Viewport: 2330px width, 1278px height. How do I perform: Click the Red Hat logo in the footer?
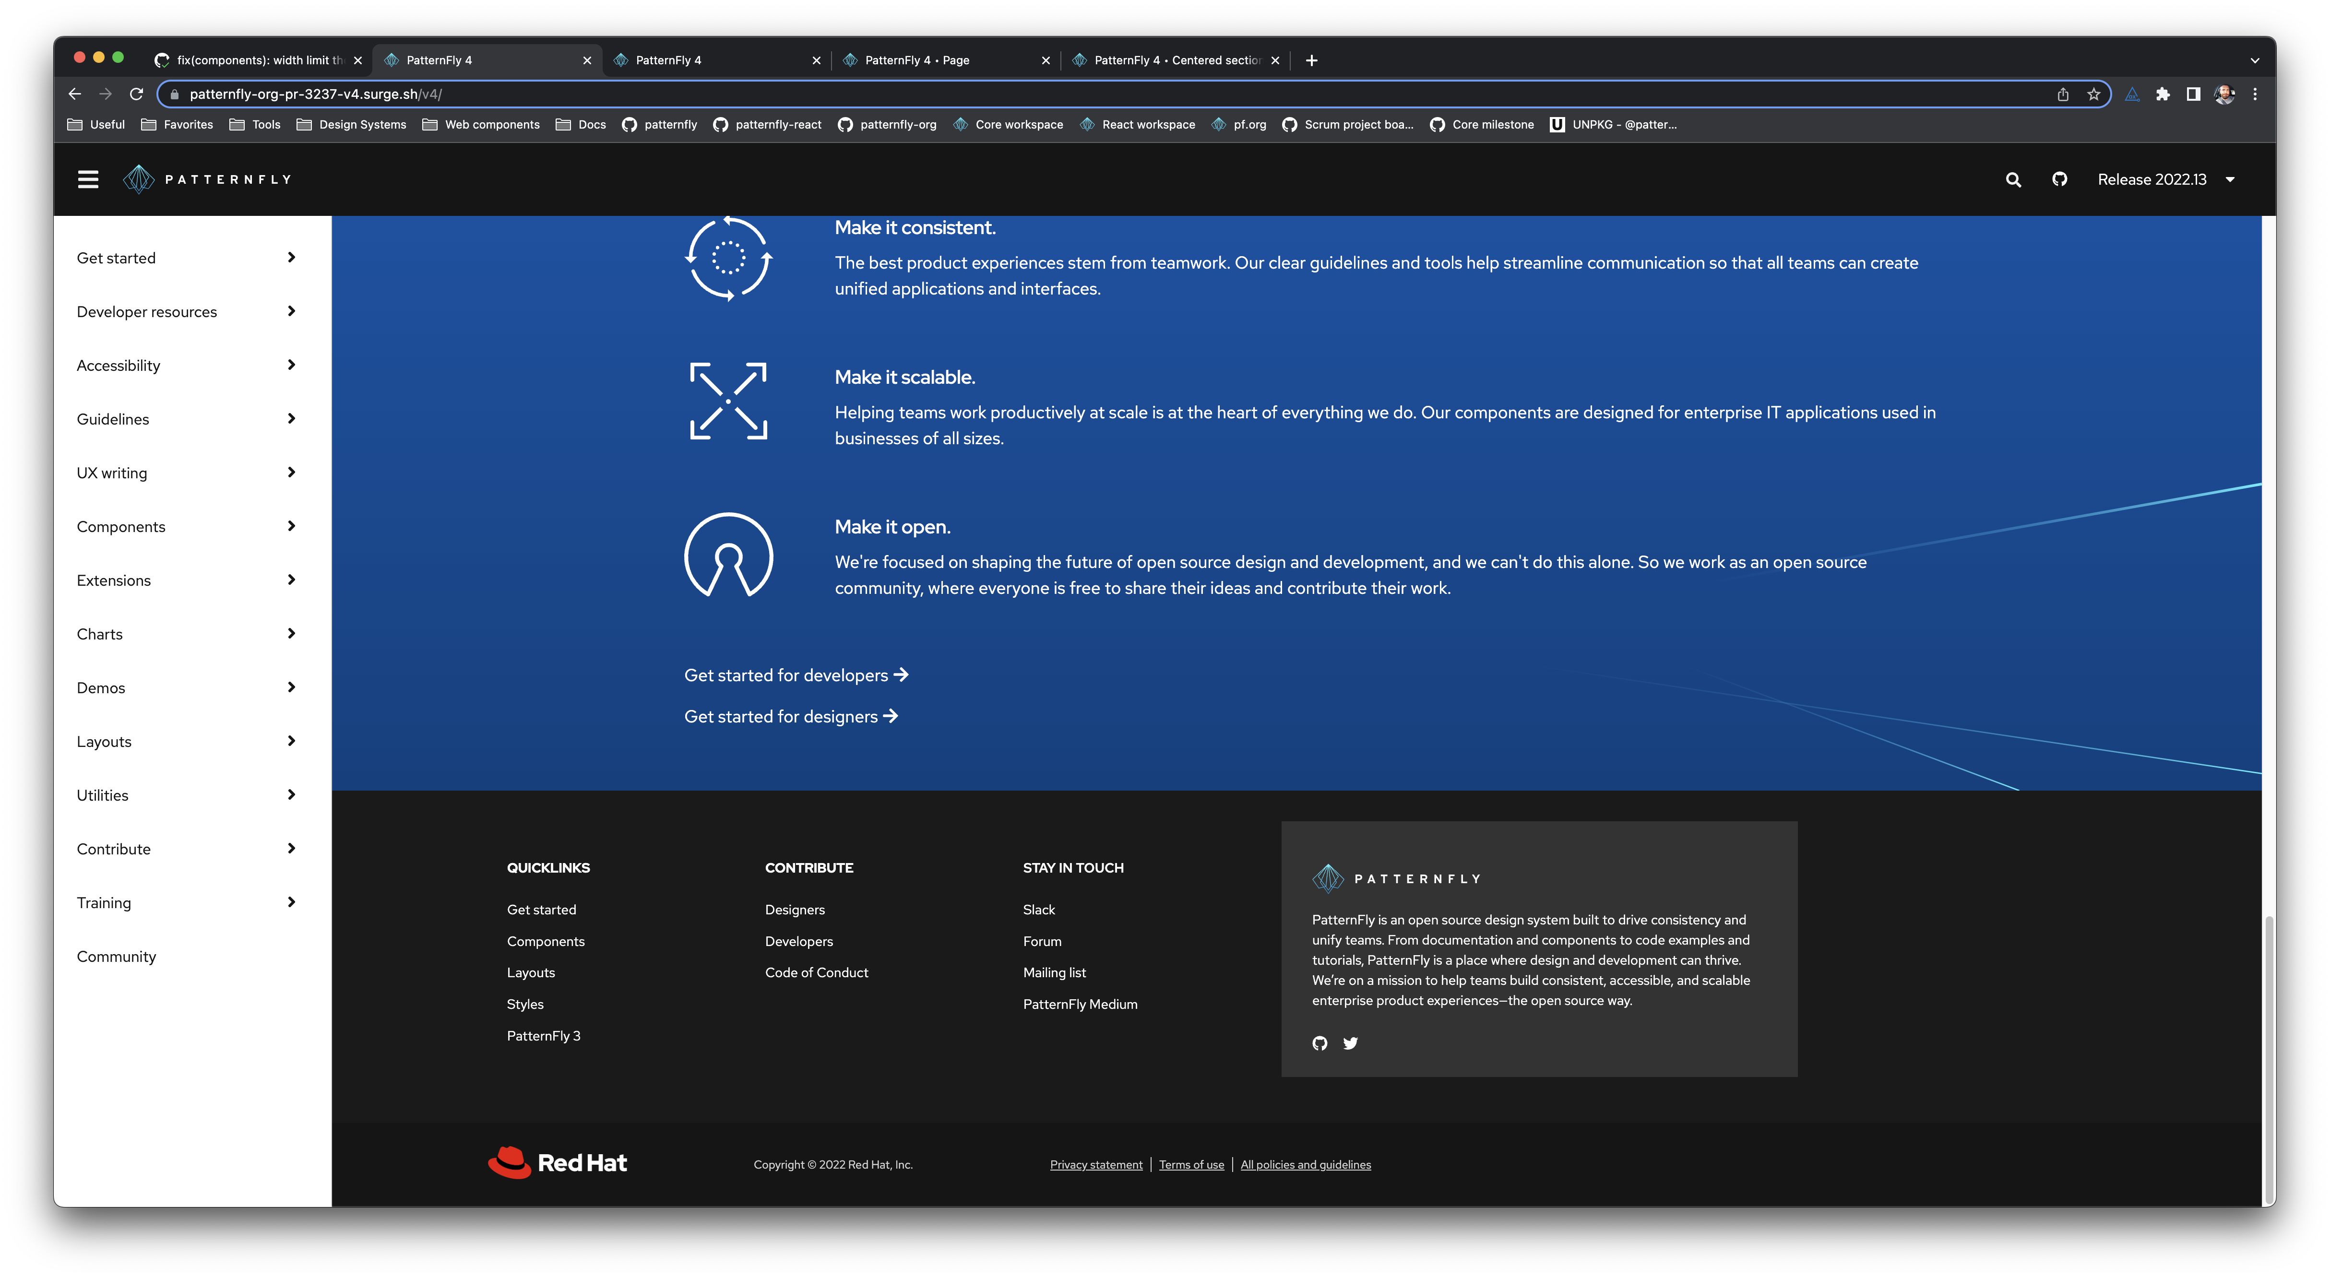coord(557,1162)
